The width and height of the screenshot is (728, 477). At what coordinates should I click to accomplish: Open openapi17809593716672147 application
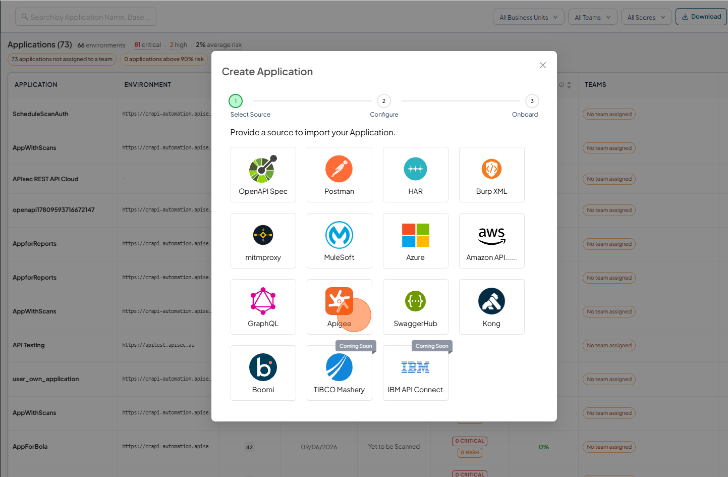pos(53,210)
